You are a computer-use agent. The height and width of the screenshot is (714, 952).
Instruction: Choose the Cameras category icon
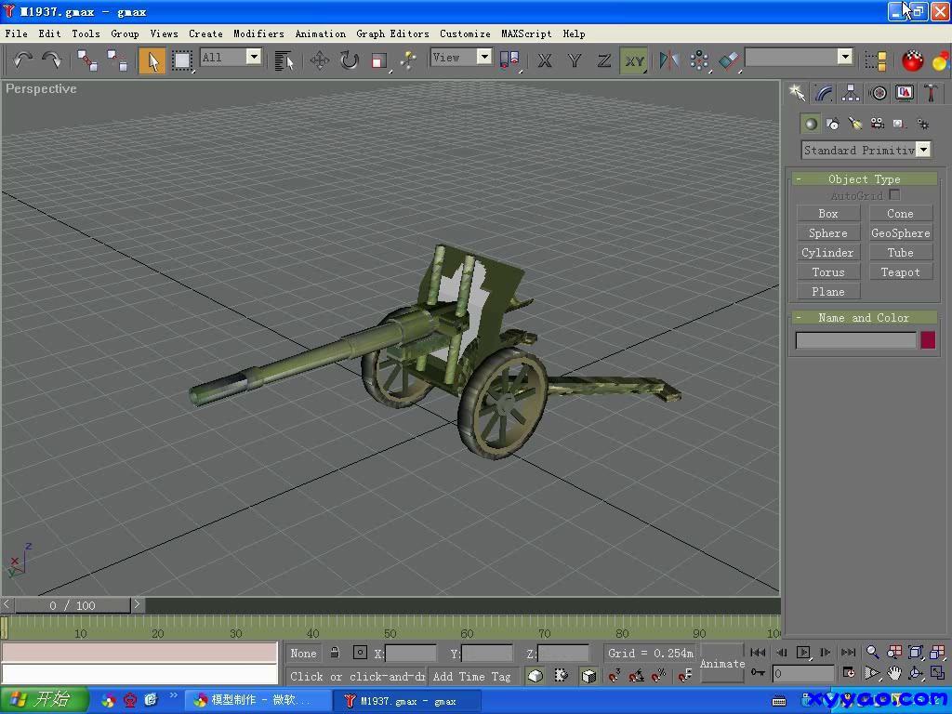[x=877, y=124]
